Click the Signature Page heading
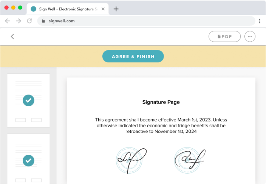The width and height of the screenshot is (266, 185). [161, 102]
